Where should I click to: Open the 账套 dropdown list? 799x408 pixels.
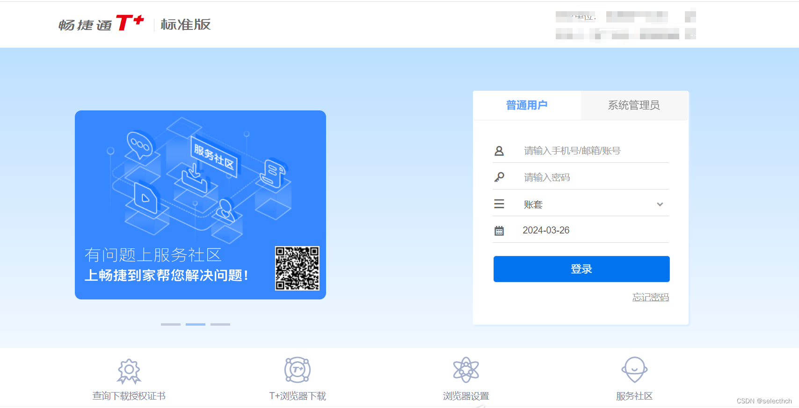[581, 204]
